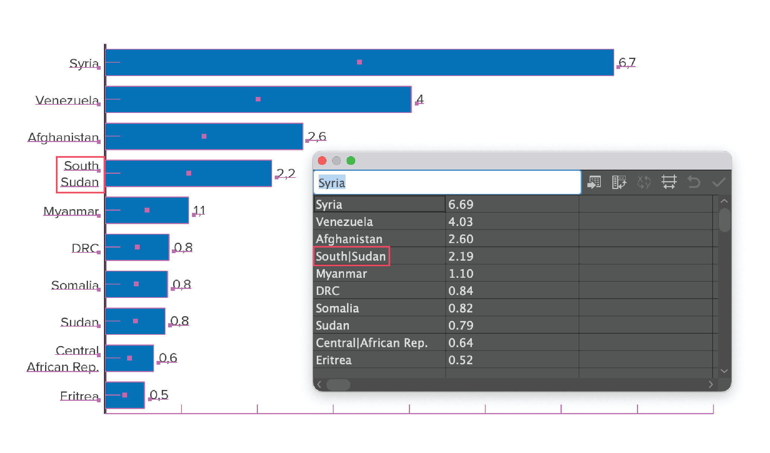The height and width of the screenshot is (453, 770).
Task: Select the 0.64 value cell
Action: 512,343
